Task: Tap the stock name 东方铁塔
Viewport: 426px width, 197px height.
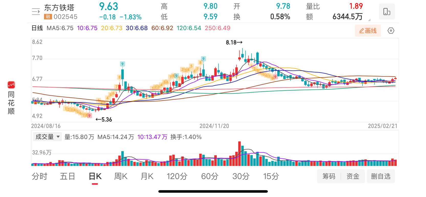Action: (x=59, y=8)
